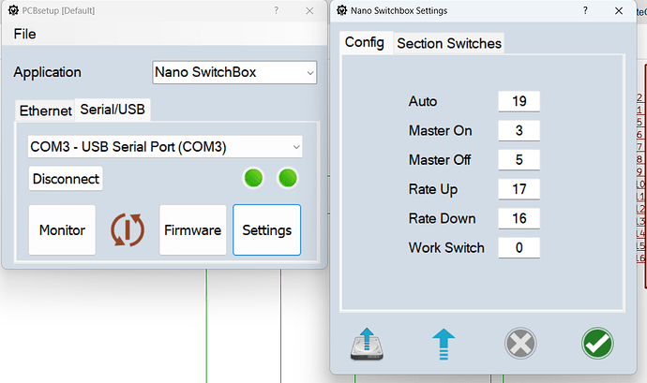
Task: Click the PCBsetup help question mark
Action: click(x=276, y=10)
